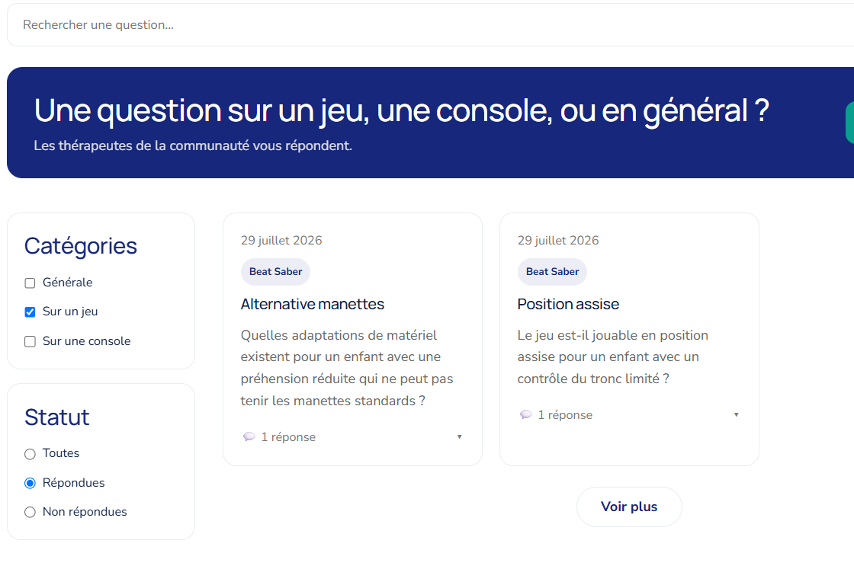Select the Toutes status radio button
Image resolution: width=854 pixels, height=569 pixels.
[x=30, y=454]
